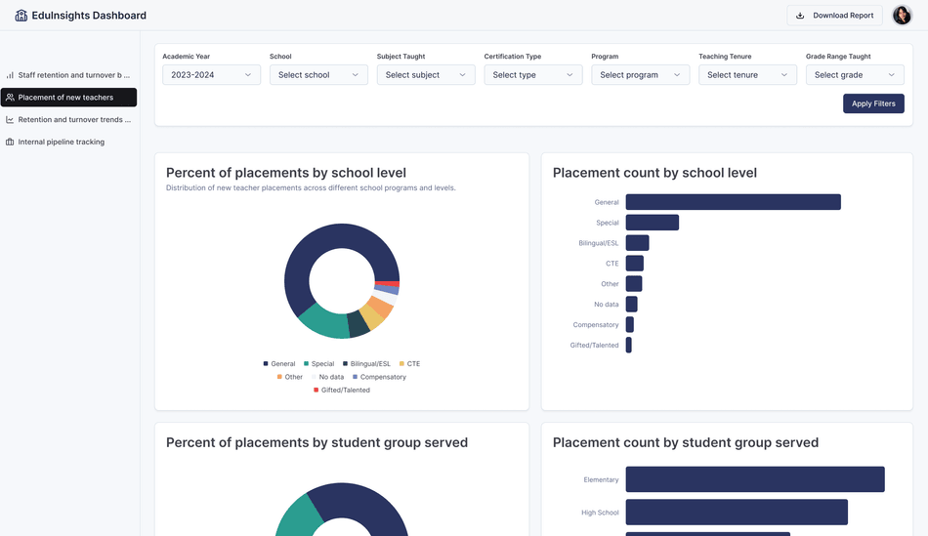Click the people icon for new teacher placement
Image resolution: width=928 pixels, height=536 pixels.
click(x=10, y=98)
